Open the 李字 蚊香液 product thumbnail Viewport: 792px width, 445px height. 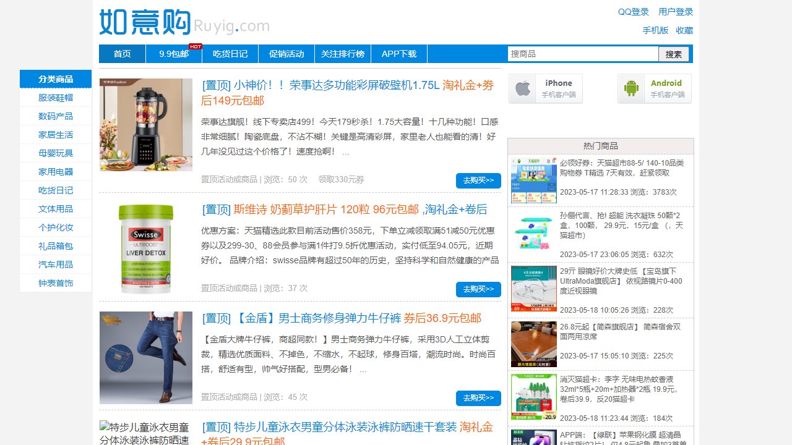click(534, 397)
